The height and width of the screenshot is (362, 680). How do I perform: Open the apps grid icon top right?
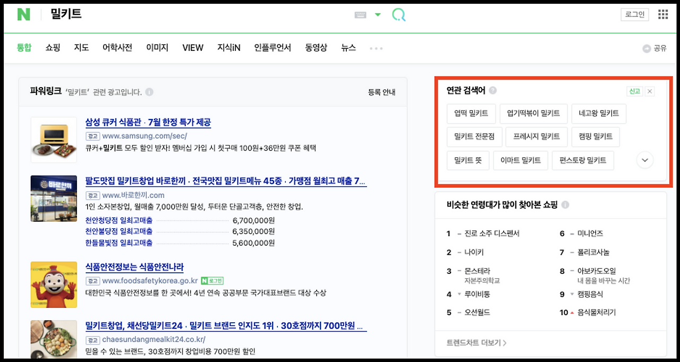662,14
